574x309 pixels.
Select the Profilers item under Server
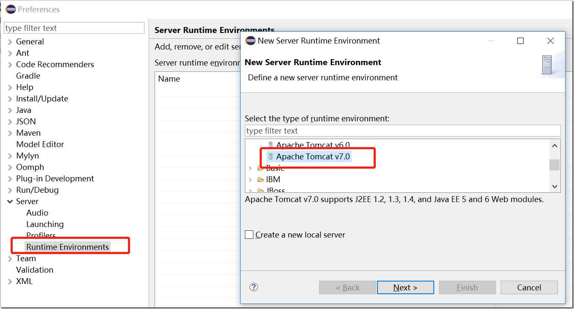[41, 235]
